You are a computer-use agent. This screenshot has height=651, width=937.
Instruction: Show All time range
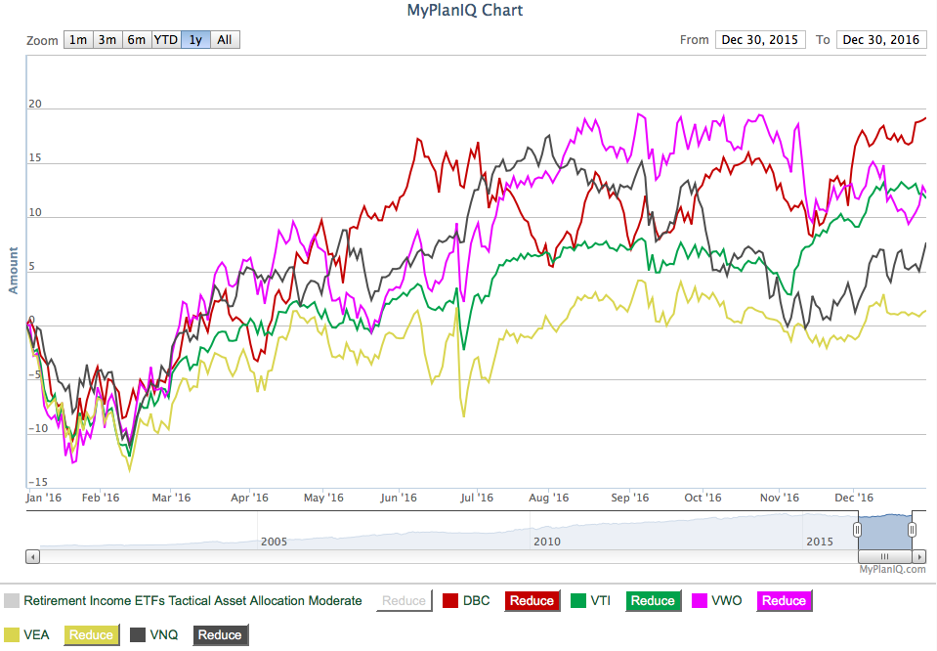point(225,39)
